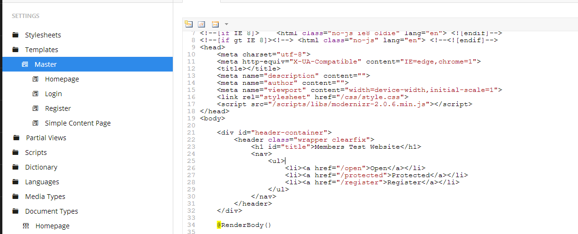Select the Homepage document type
Screen dimensions: 578x234
[x=53, y=226]
